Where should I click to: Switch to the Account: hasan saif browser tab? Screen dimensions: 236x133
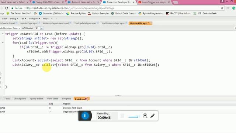pyautogui.click(x=83, y=2)
